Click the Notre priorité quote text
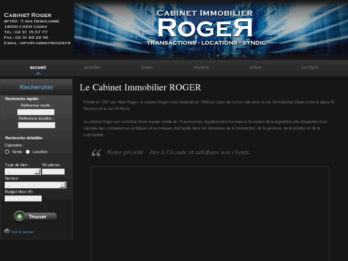 coord(179,152)
